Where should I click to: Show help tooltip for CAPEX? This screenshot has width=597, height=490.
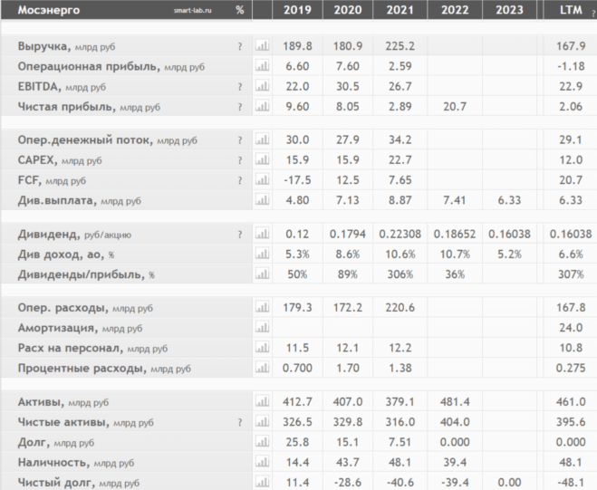pyautogui.click(x=240, y=160)
